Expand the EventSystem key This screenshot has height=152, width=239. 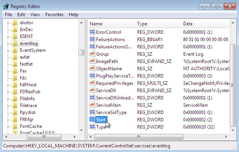click(x=8, y=51)
